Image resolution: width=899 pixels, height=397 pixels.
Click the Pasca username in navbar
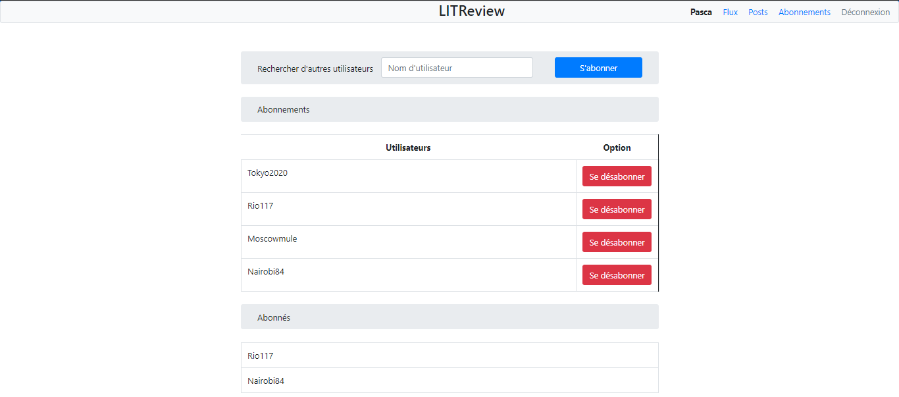[701, 12]
